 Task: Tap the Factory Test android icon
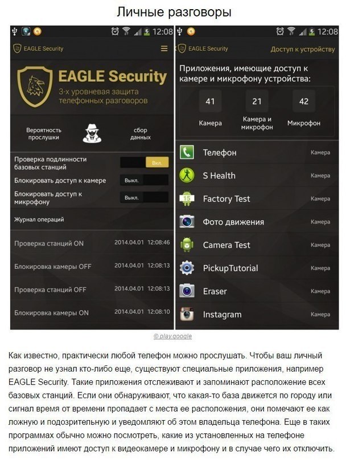[187, 198]
